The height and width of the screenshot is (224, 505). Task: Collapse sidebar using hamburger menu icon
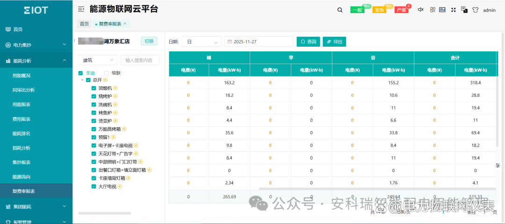(81, 9)
